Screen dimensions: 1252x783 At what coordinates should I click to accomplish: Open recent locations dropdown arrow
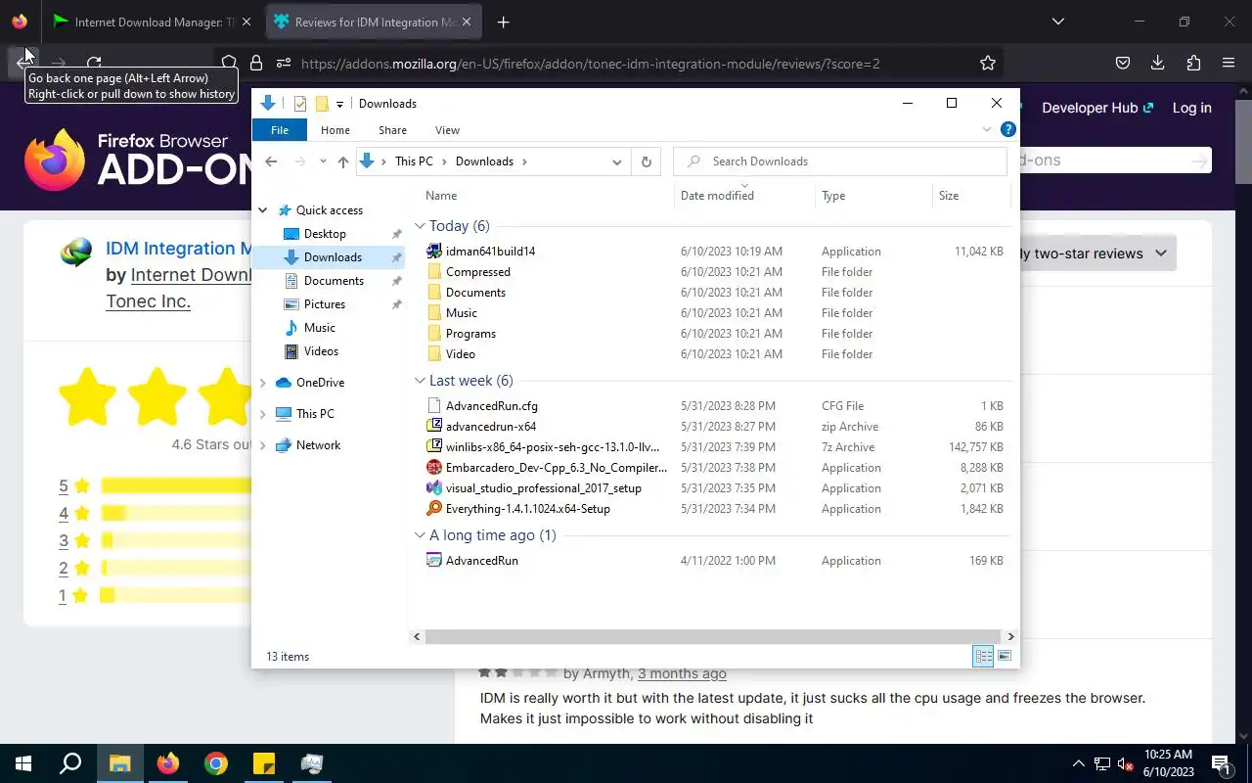pos(323,161)
